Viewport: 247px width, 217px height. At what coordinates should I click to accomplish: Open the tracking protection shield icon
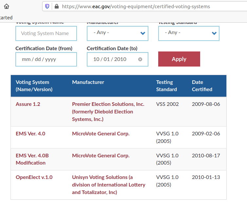tap(47, 6)
